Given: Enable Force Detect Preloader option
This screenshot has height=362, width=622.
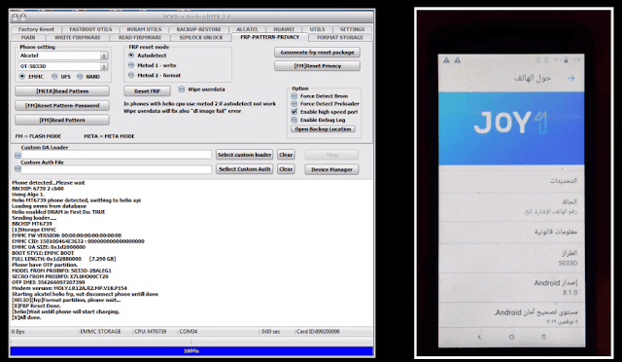Looking at the screenshot, I should click(x=294, y=104).
